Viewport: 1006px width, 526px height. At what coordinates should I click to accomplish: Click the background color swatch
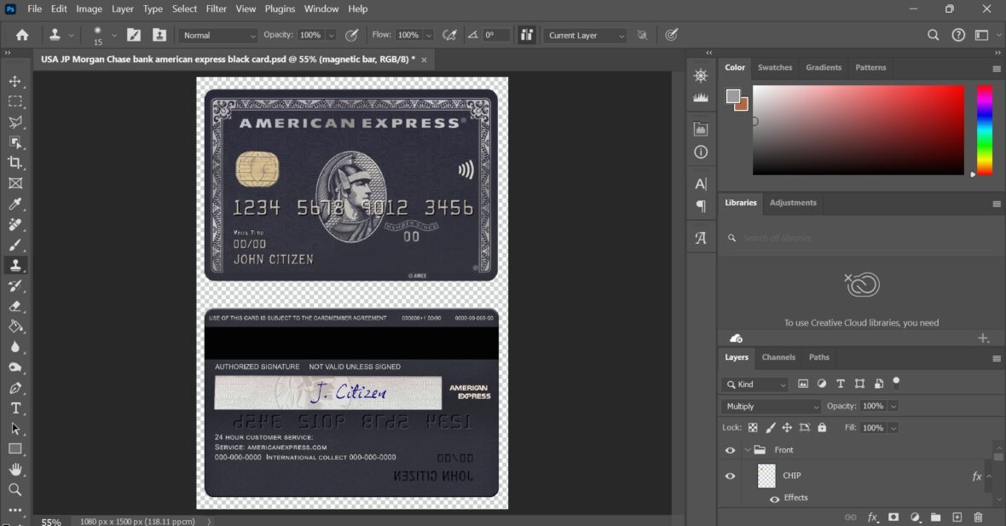[743, 106]
